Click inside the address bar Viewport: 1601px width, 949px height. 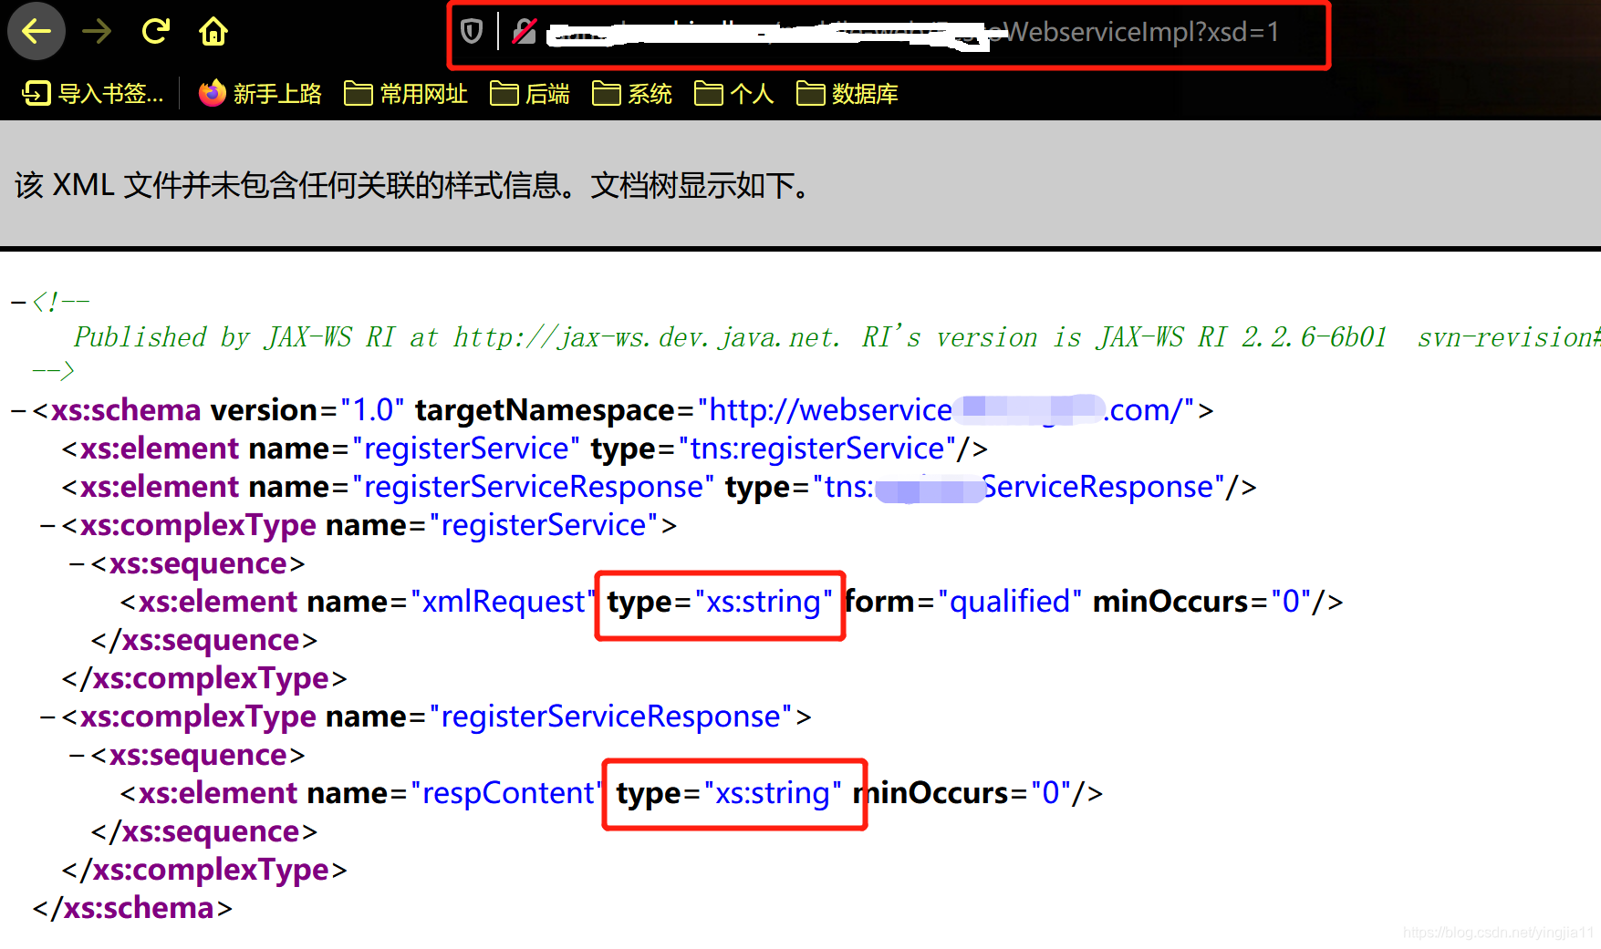pos(912,33)
